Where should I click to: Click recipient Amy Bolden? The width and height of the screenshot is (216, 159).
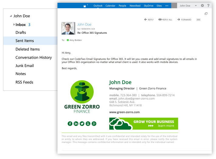pyautogui.click(x=75, y=40)
